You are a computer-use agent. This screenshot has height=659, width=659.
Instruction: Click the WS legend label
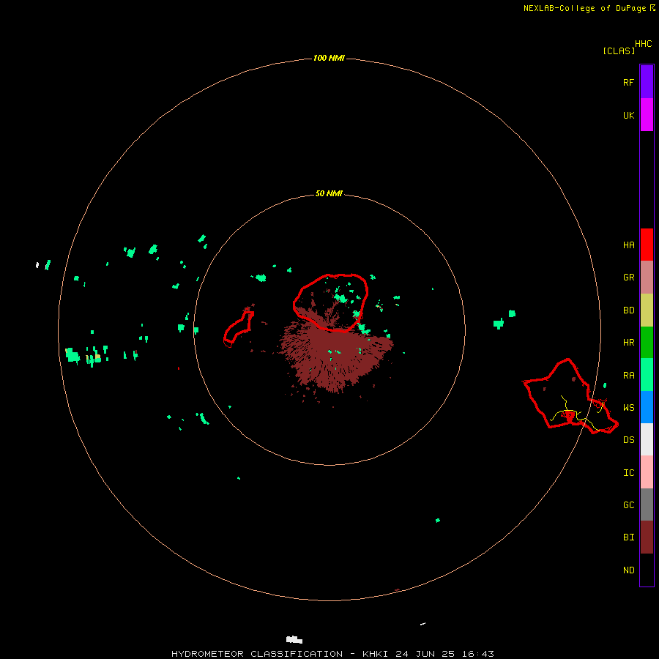628,408
